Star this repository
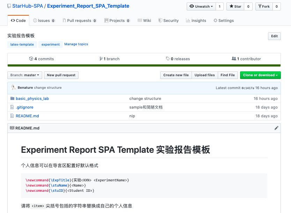The image size is (291, 213). [235, 7]
